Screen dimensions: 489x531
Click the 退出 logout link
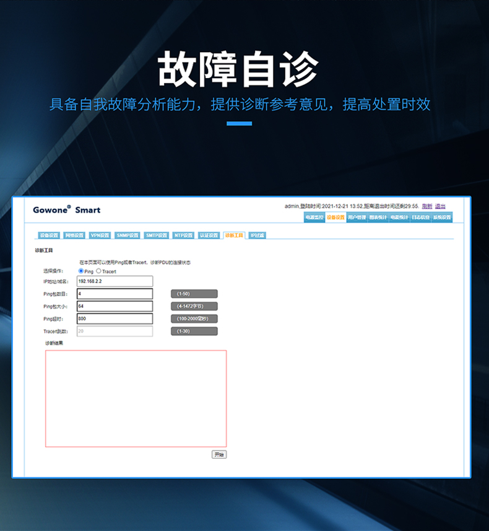coord(440,206)
